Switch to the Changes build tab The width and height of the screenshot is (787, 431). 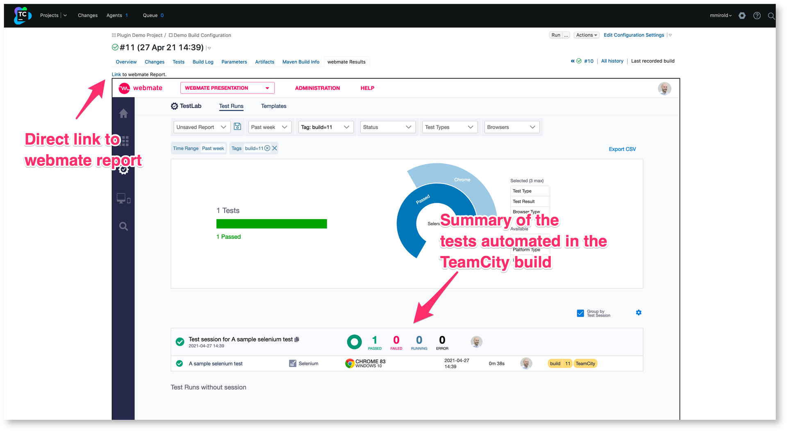pyautogui.click(x=155, y=62)
